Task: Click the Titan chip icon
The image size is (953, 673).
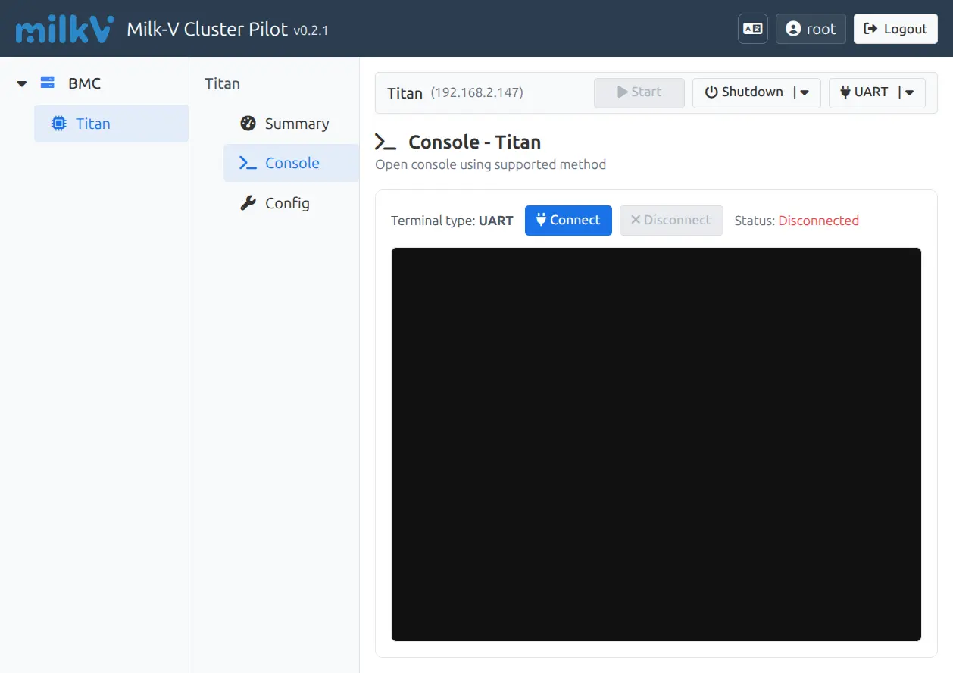Action: pyautogui.click(x=58, y=124)
